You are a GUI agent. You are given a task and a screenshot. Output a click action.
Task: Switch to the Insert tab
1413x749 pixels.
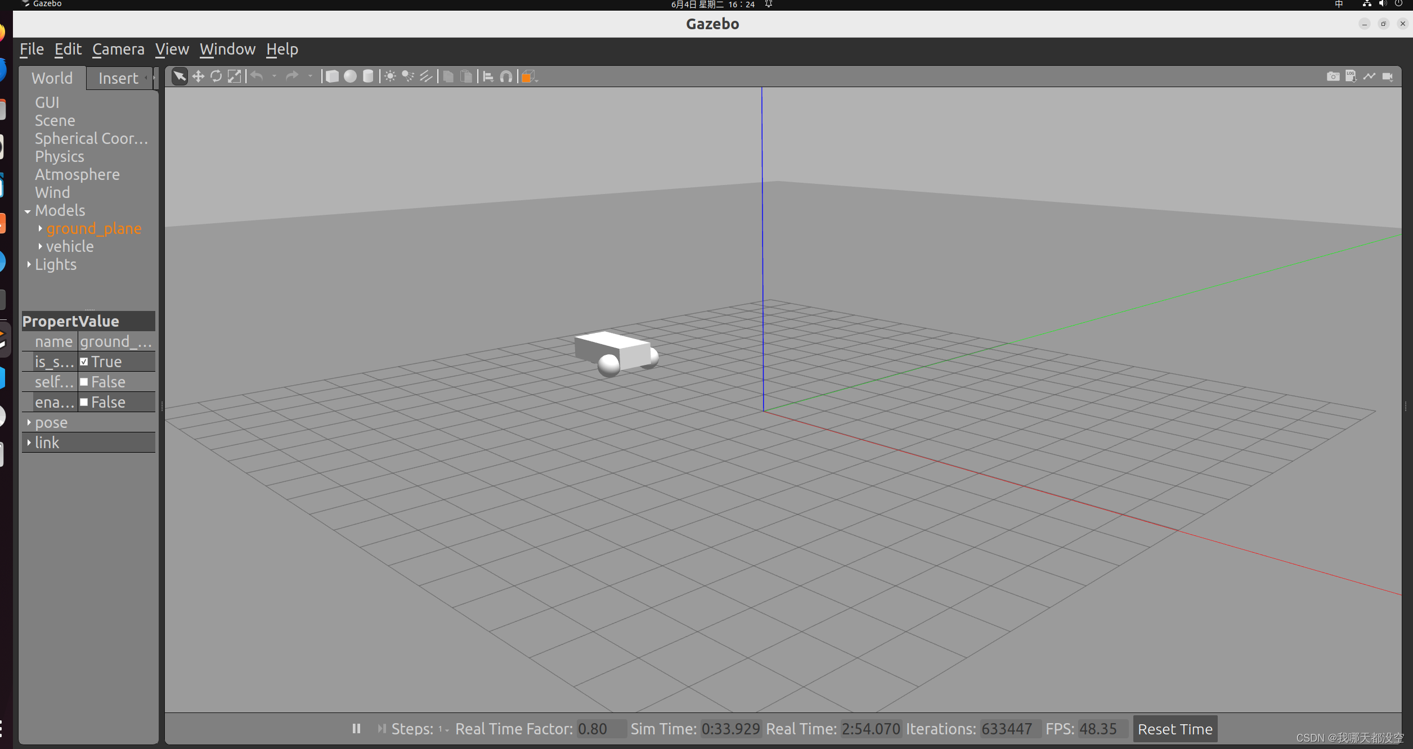coord(118,78)
